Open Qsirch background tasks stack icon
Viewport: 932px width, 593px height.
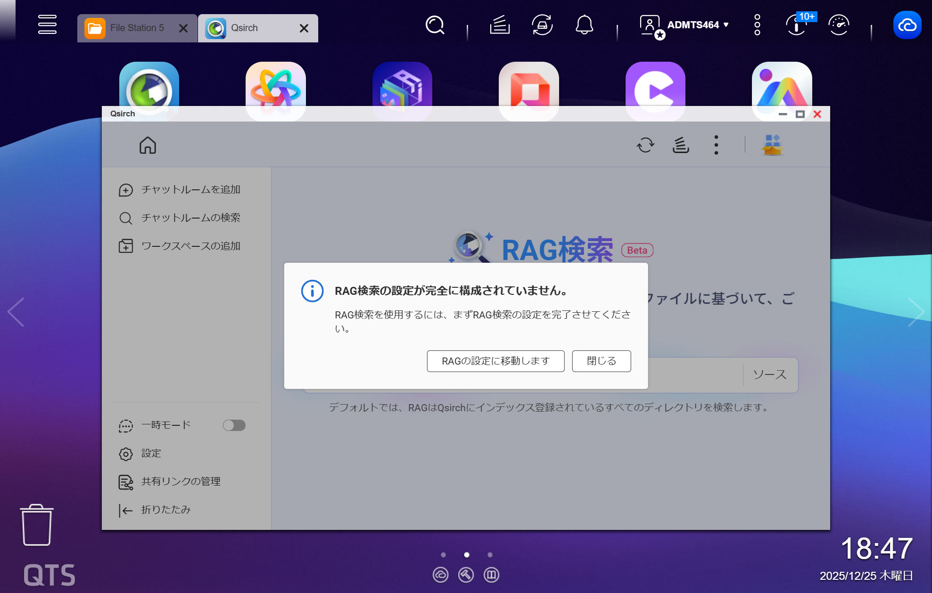coord(681,145)
